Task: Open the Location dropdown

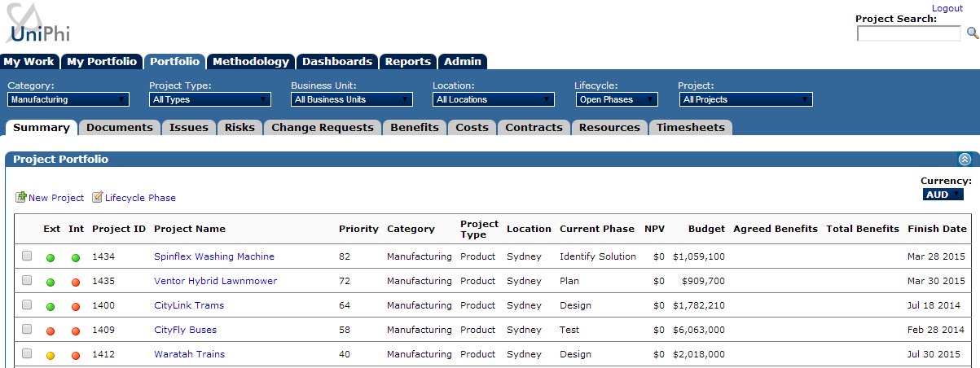Action: click(x=494, y=99)
